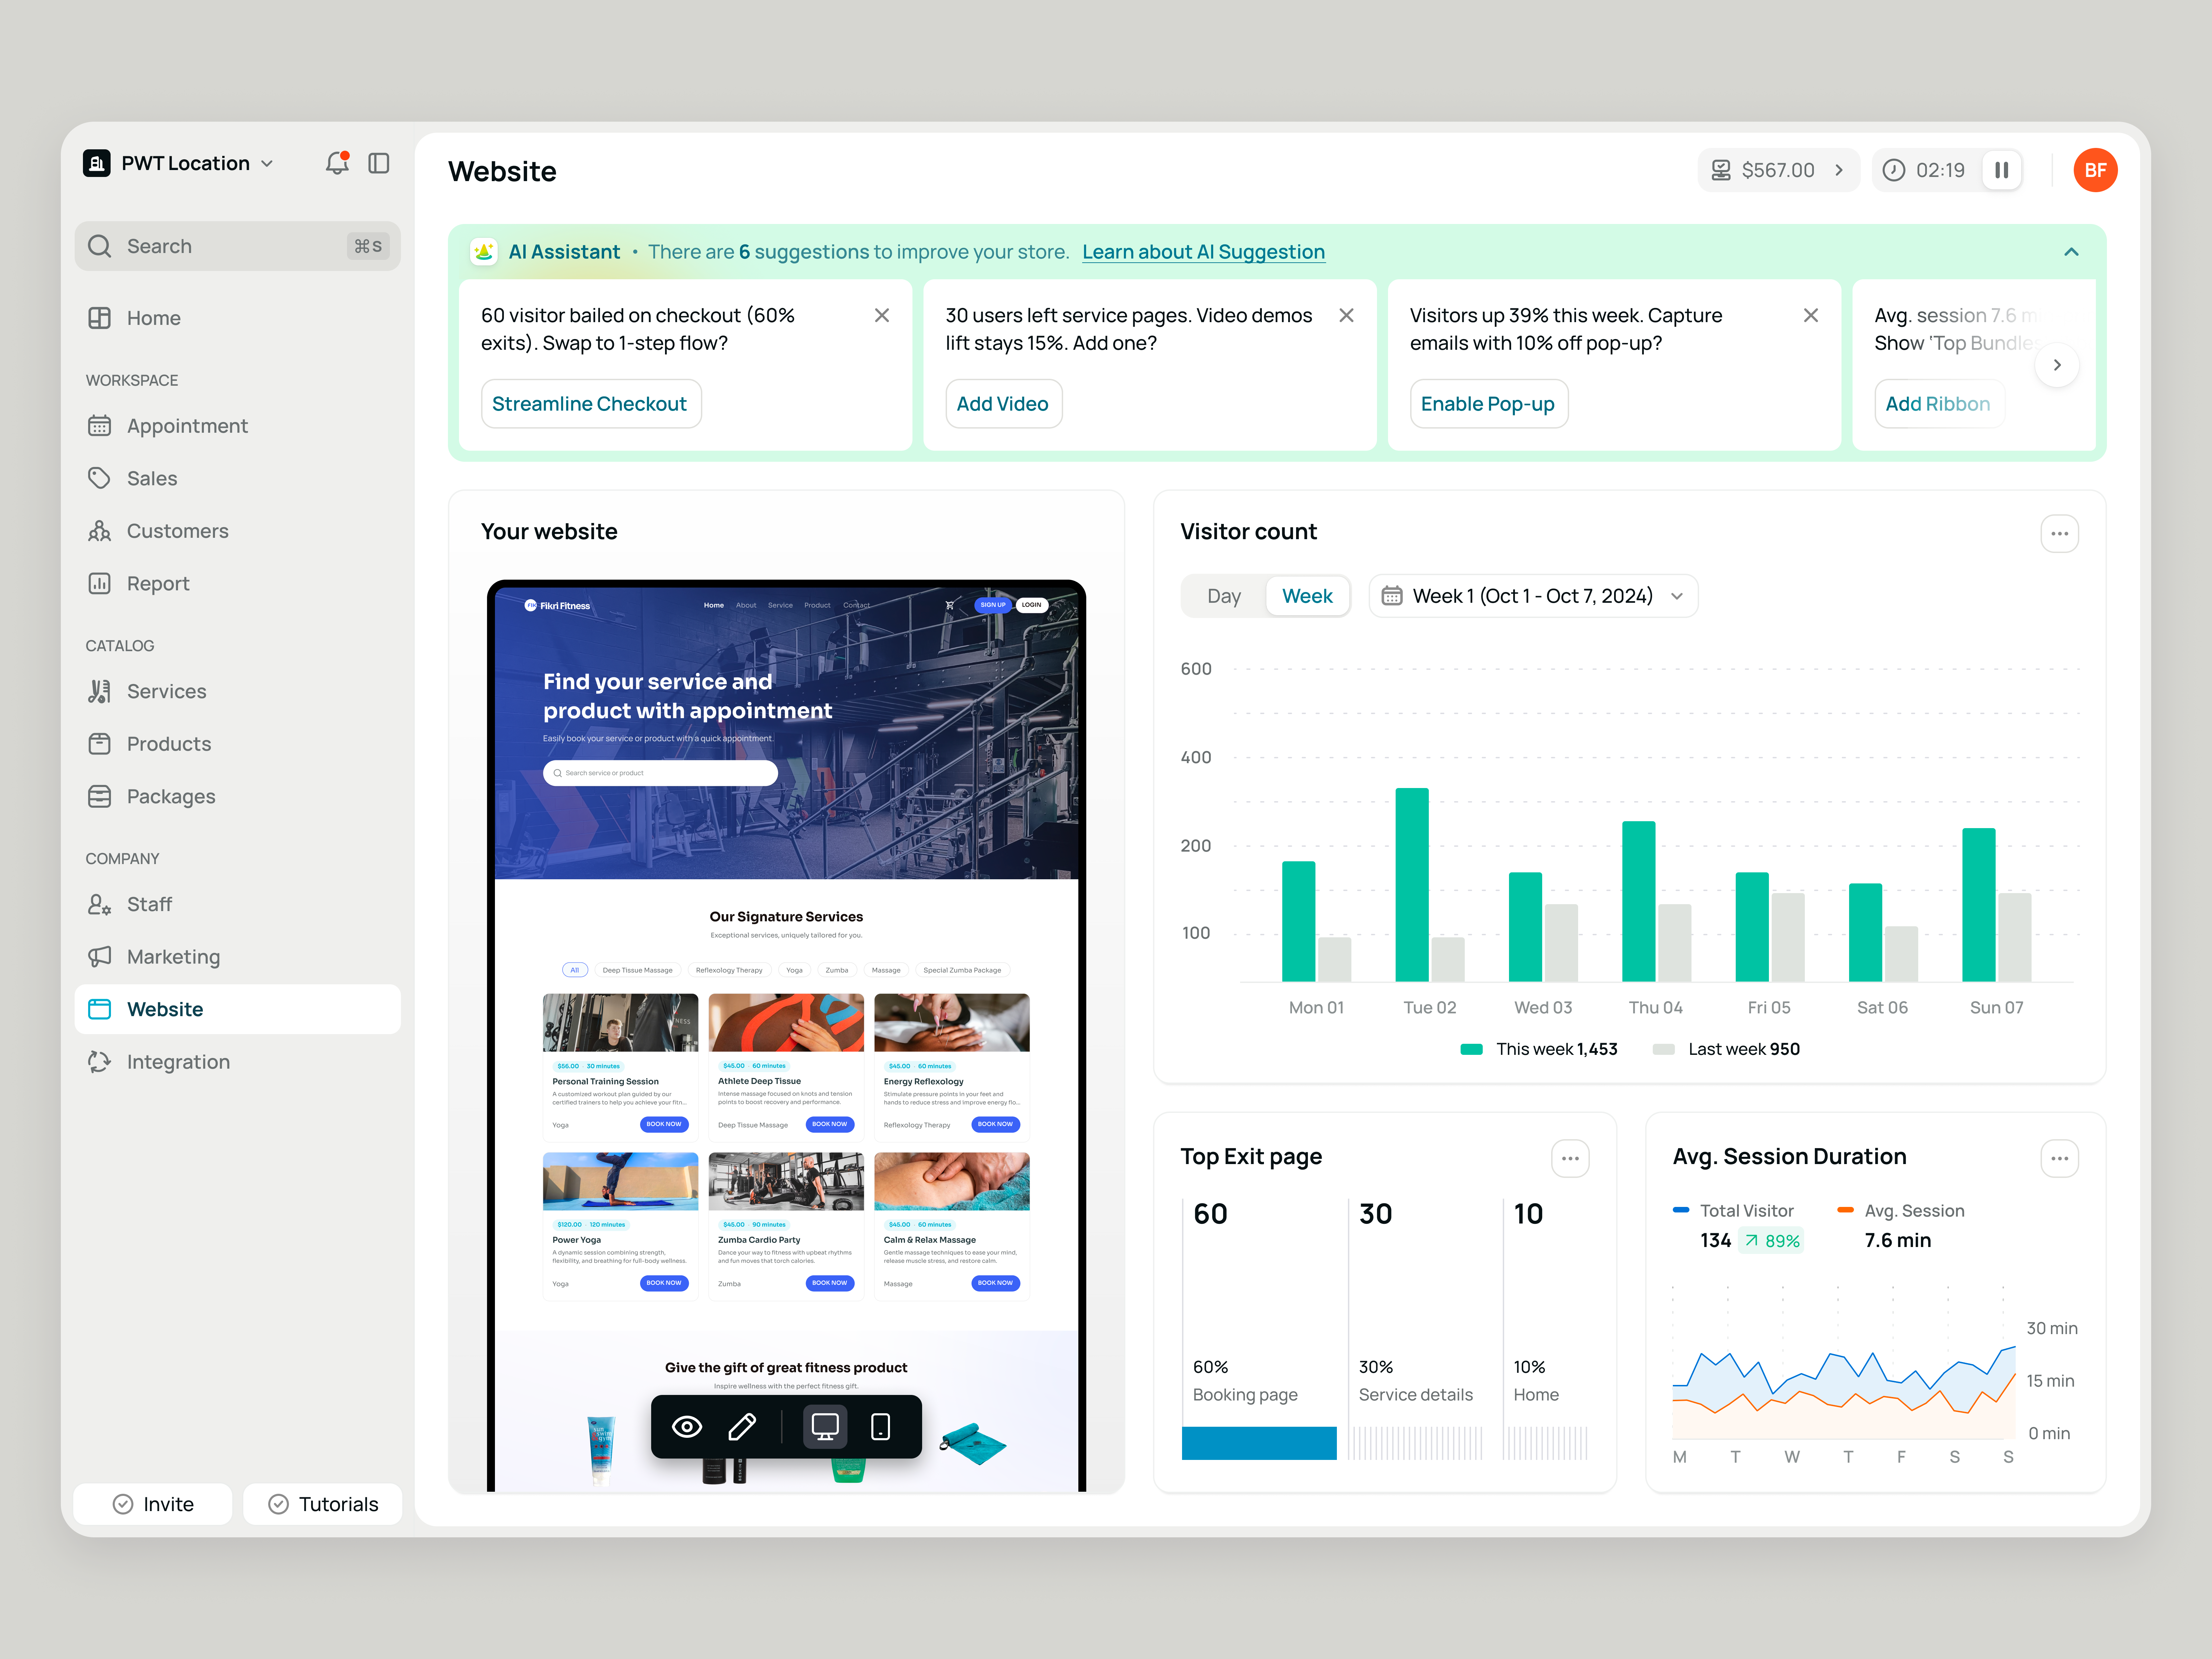The height and width of the screenshot is (1659, 2212).
Task: Switch visitor chart to Week
Action: coord(1307,596)
